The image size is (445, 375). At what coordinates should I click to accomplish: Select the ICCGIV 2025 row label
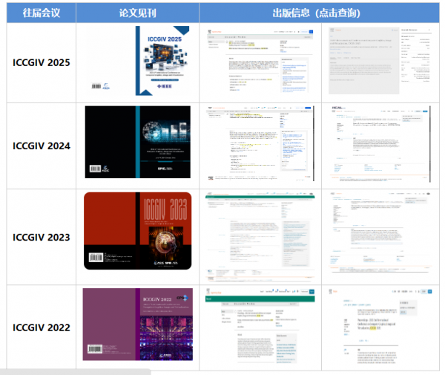coord(42,63)
